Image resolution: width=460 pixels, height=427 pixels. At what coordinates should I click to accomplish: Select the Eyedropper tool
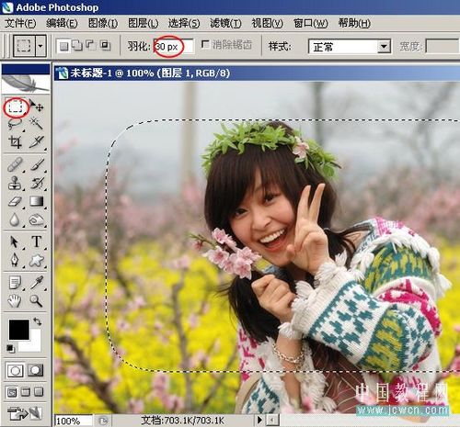point(37,283)
